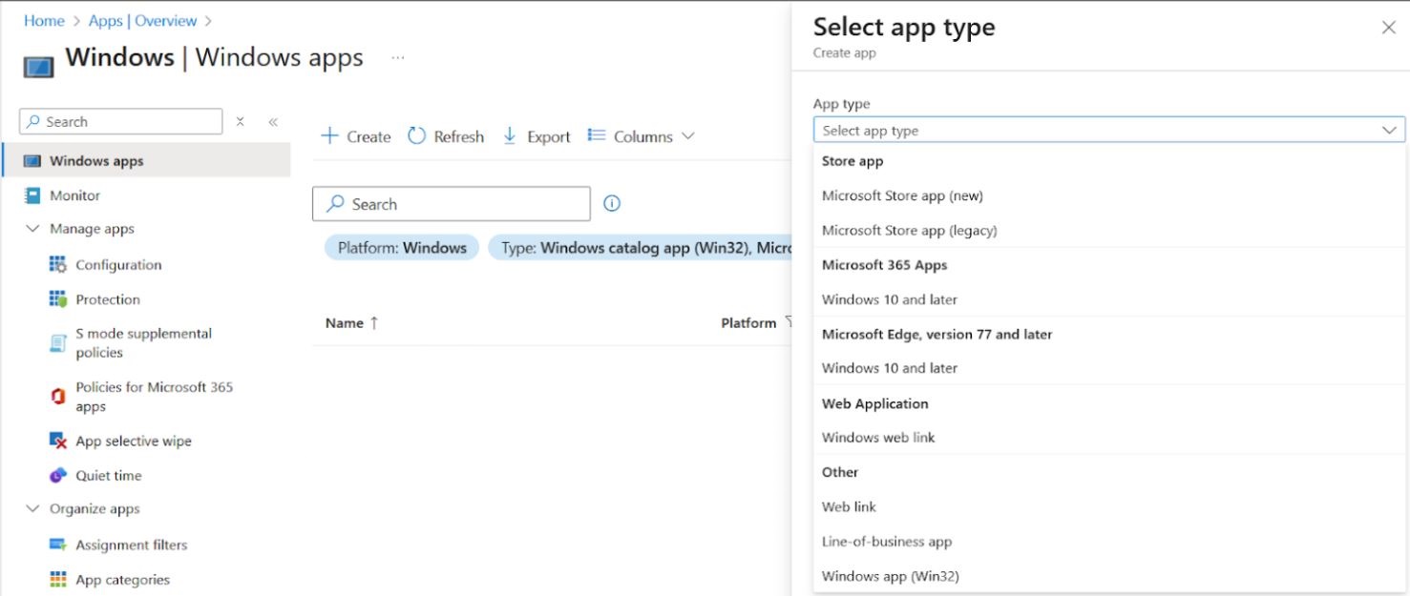Go to Home breadcrumb link
The image size is (1410, 596).
44,21
